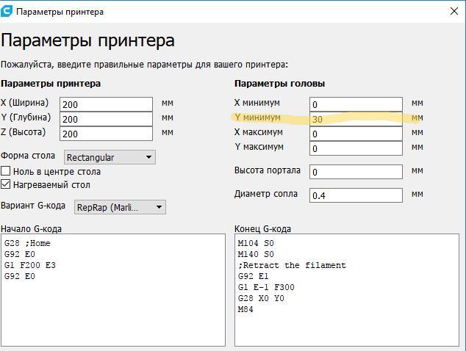
Task: Click the Высота портала input field
Action: (x=356, y=172)
